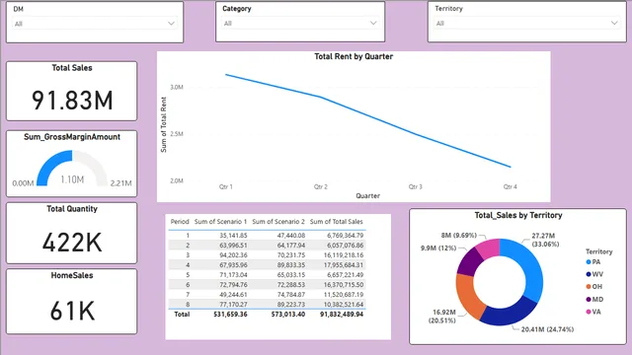
Task: Click table cell 64,177.94
Action: pyautogui.click(x=291, y=246)
